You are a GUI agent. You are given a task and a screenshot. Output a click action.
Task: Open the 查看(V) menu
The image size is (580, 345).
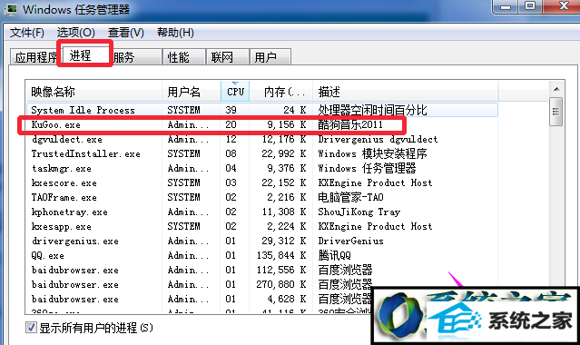[x=126, y=33]
